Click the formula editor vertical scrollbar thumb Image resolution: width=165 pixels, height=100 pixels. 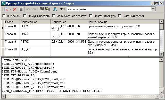161,75
